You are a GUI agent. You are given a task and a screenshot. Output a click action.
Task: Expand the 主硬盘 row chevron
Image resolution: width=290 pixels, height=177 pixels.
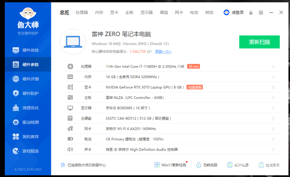[273, 118]
